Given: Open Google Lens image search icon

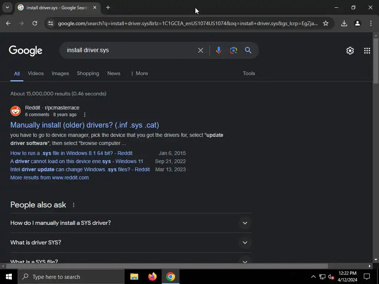Looking at the screenshot, I should tap(233, 50).
